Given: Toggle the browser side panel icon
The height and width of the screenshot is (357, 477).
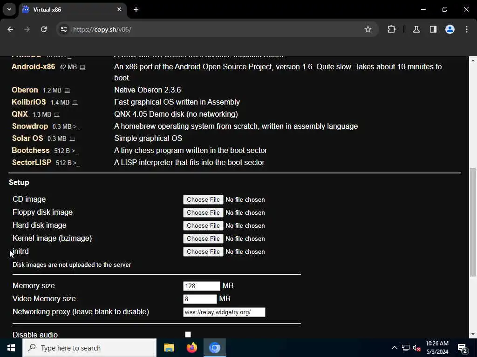Looking at the screenshot, I should [433, 29].
